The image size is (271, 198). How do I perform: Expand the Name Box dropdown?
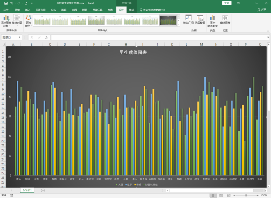click(19, 38)
